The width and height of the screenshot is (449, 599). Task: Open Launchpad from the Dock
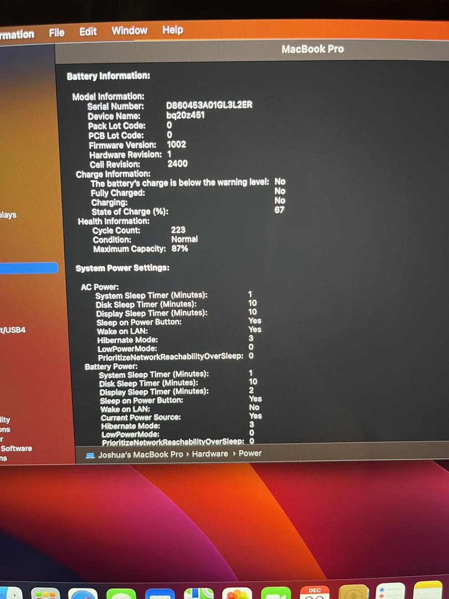(x=45, y=593)
